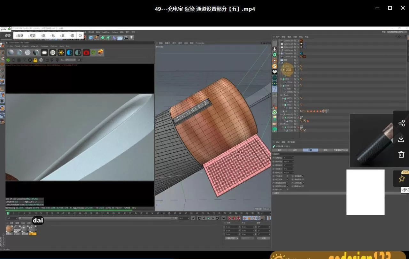
Task: Select the Octane daylight sun icon
Action: point(61,52)
